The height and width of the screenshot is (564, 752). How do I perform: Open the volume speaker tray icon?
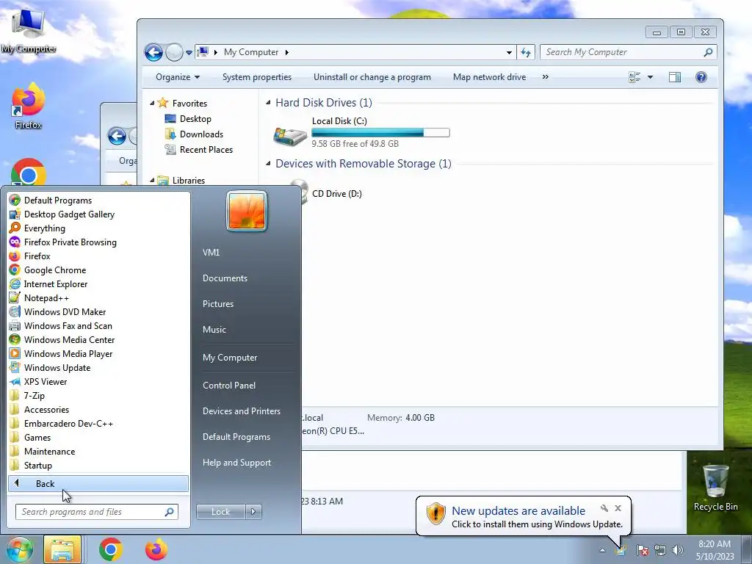click(x=678, y=550)
